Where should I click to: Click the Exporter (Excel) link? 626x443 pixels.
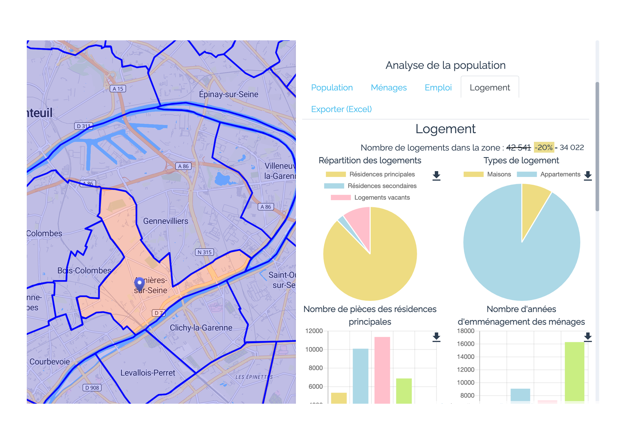(341, 109)
